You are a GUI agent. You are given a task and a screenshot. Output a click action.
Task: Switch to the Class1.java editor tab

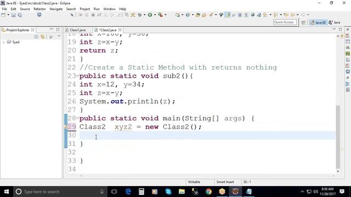(x=78, y=30)
